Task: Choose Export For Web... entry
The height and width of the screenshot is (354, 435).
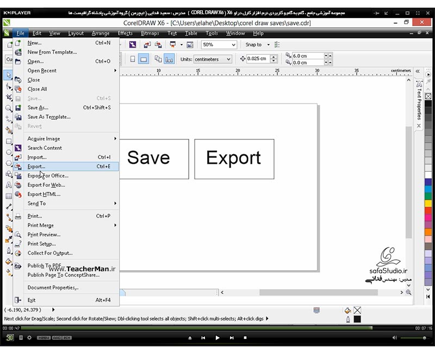Action: click(x=66, y=185)
